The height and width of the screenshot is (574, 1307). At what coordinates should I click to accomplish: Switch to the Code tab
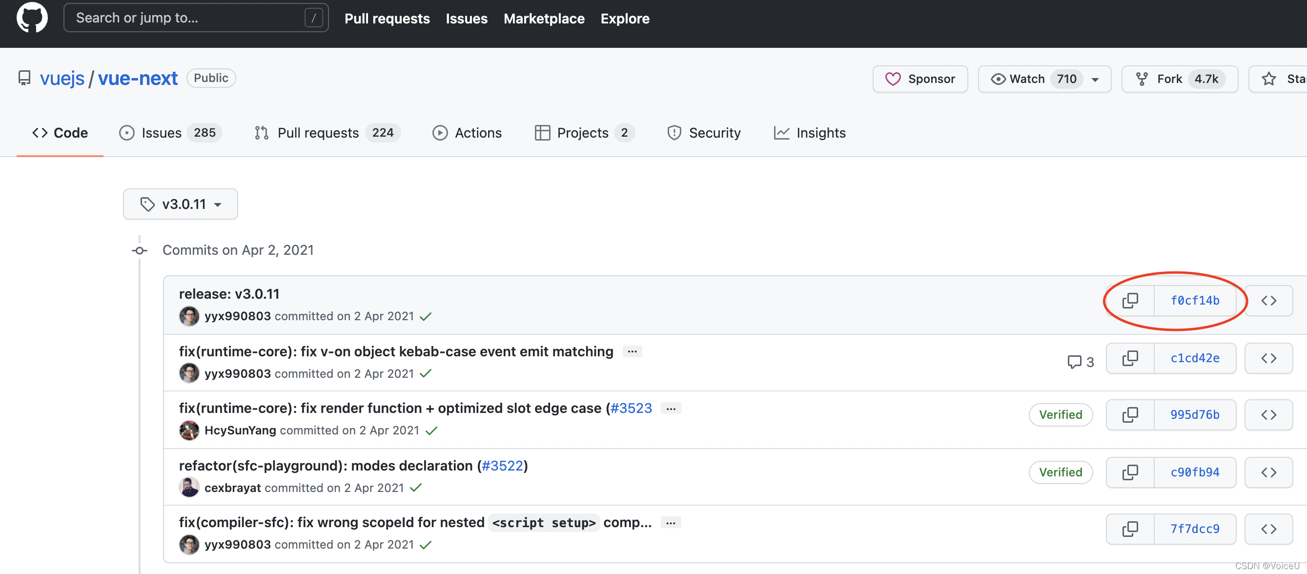click(60, 133)
